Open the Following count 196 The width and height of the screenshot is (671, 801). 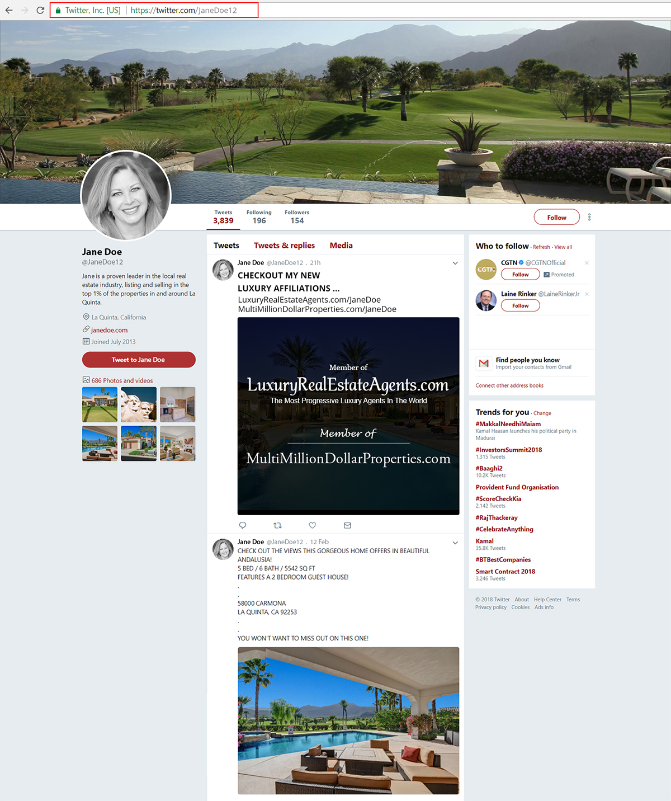pos(259,217)
